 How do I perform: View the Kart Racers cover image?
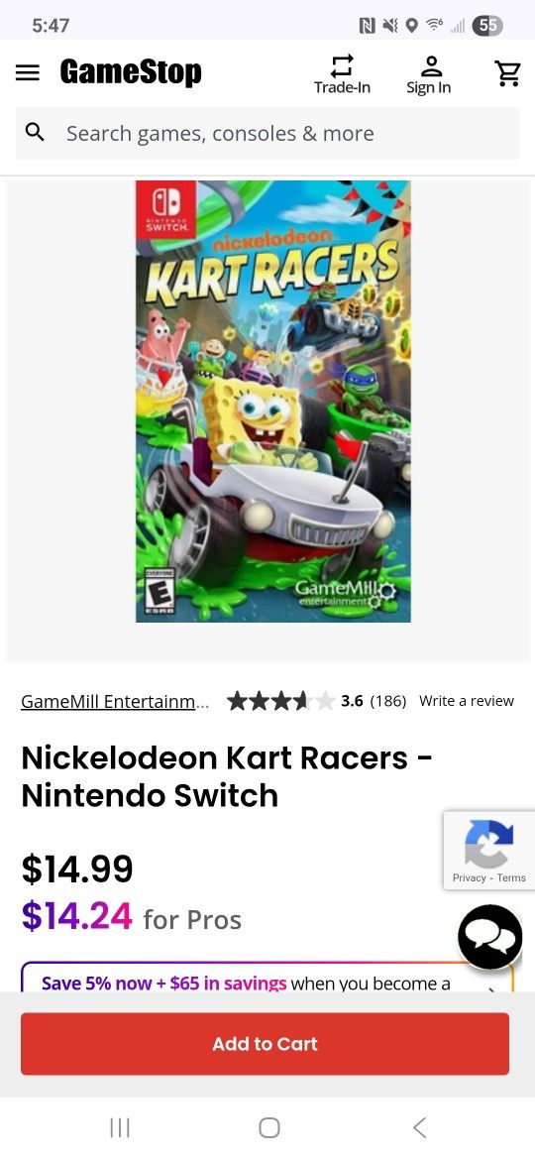[272, 401]
